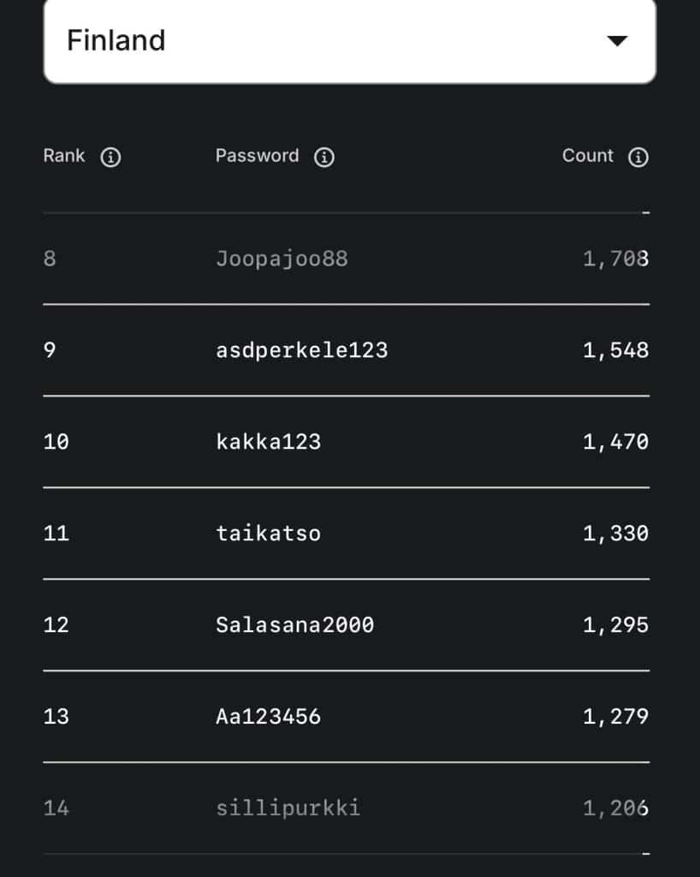Click the Count column header
This screenshot has width=700, height=877.
(587, 156)
